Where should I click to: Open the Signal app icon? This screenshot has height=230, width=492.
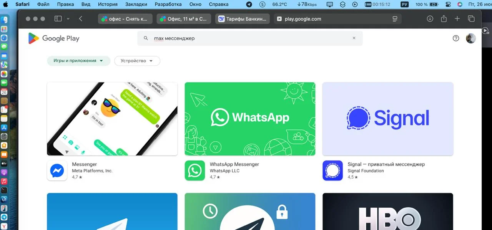(332, 170)
